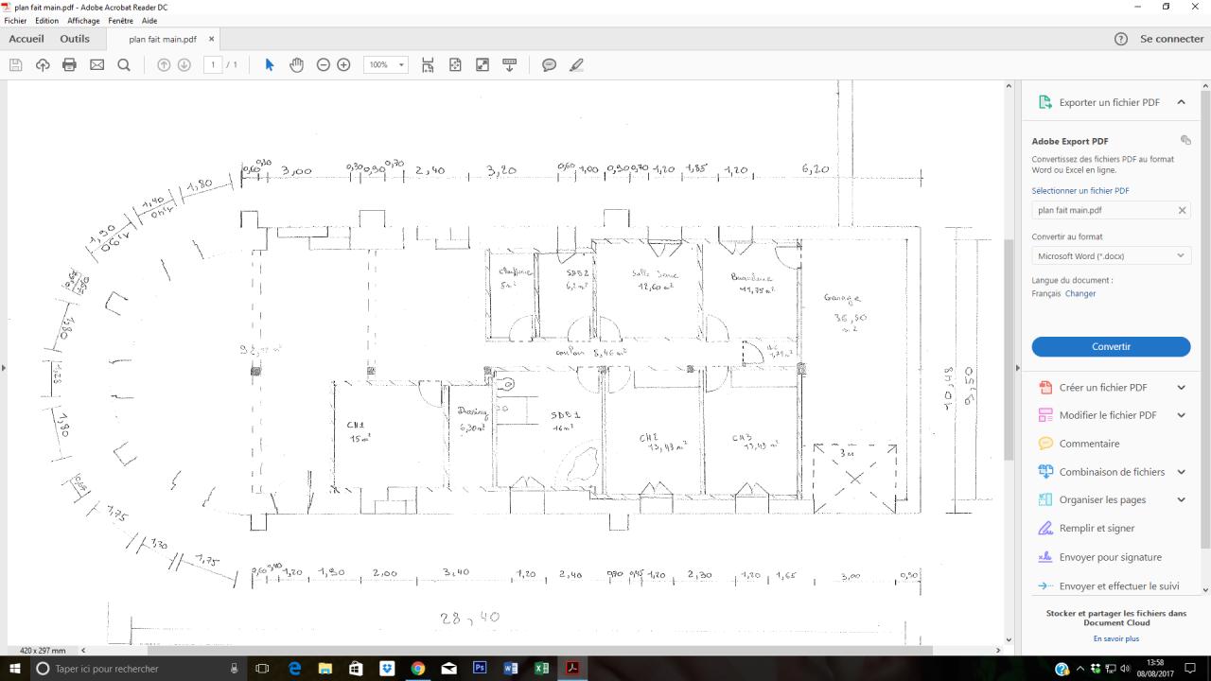Open Dropbox from the taskbar
1211x681 pixels.
387,668
